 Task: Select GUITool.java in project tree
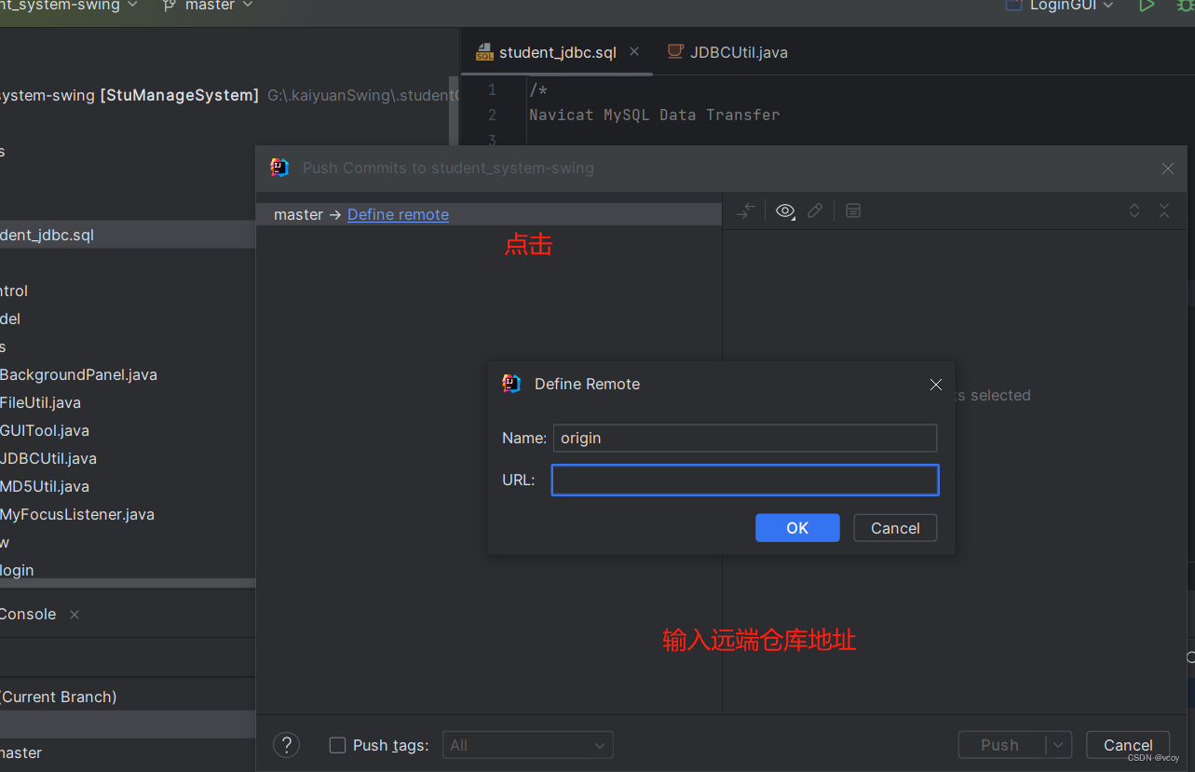pos(45,430)
